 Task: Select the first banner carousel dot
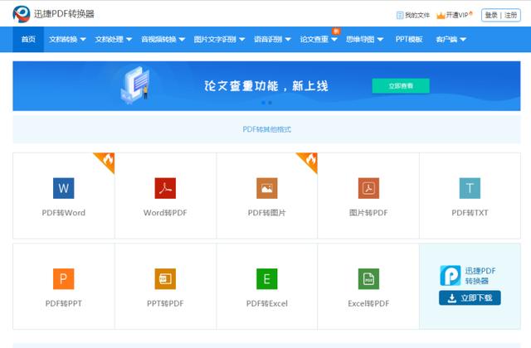click(x=264, y=103)
